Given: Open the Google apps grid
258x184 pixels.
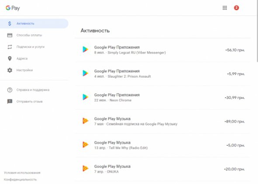Looking at the screenshot, I should [225, 8].
